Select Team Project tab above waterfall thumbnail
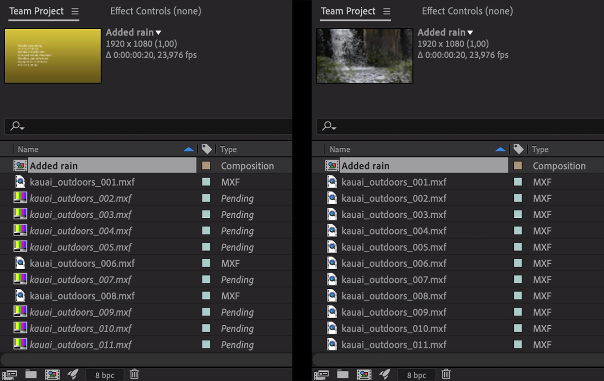 click(348, 11)
